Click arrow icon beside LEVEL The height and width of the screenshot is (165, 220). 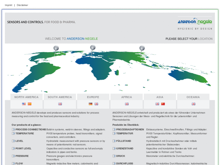point(13,141)
